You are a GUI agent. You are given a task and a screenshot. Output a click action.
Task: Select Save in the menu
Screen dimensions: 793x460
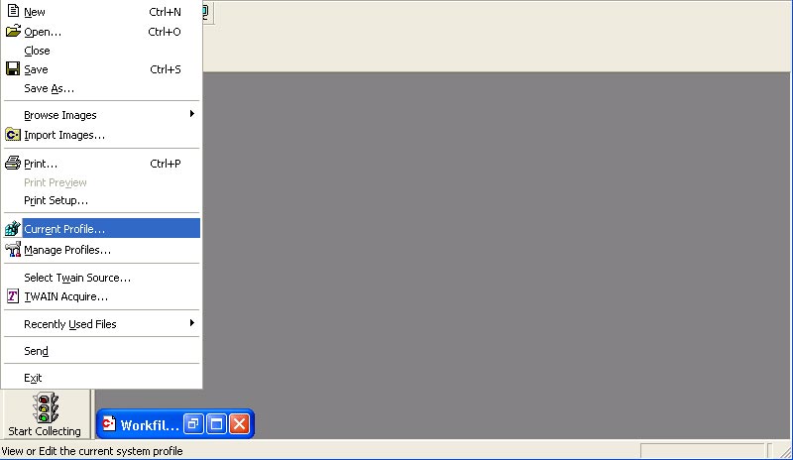101,69
